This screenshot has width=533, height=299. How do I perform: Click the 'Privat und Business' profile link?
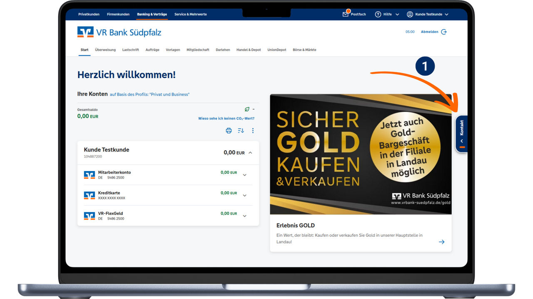pyautogui.click(x=149, y=95)
